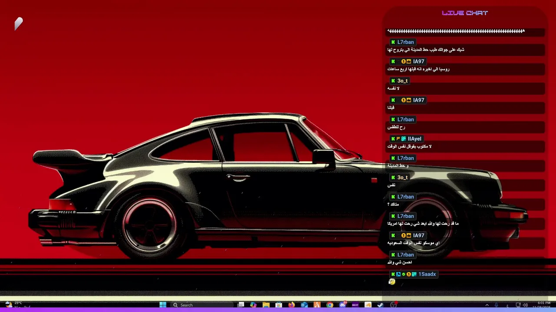The width and height of the screenshot is (556, 312).
Task: Open Outlook from the taskbar
Action: (304, 305)
